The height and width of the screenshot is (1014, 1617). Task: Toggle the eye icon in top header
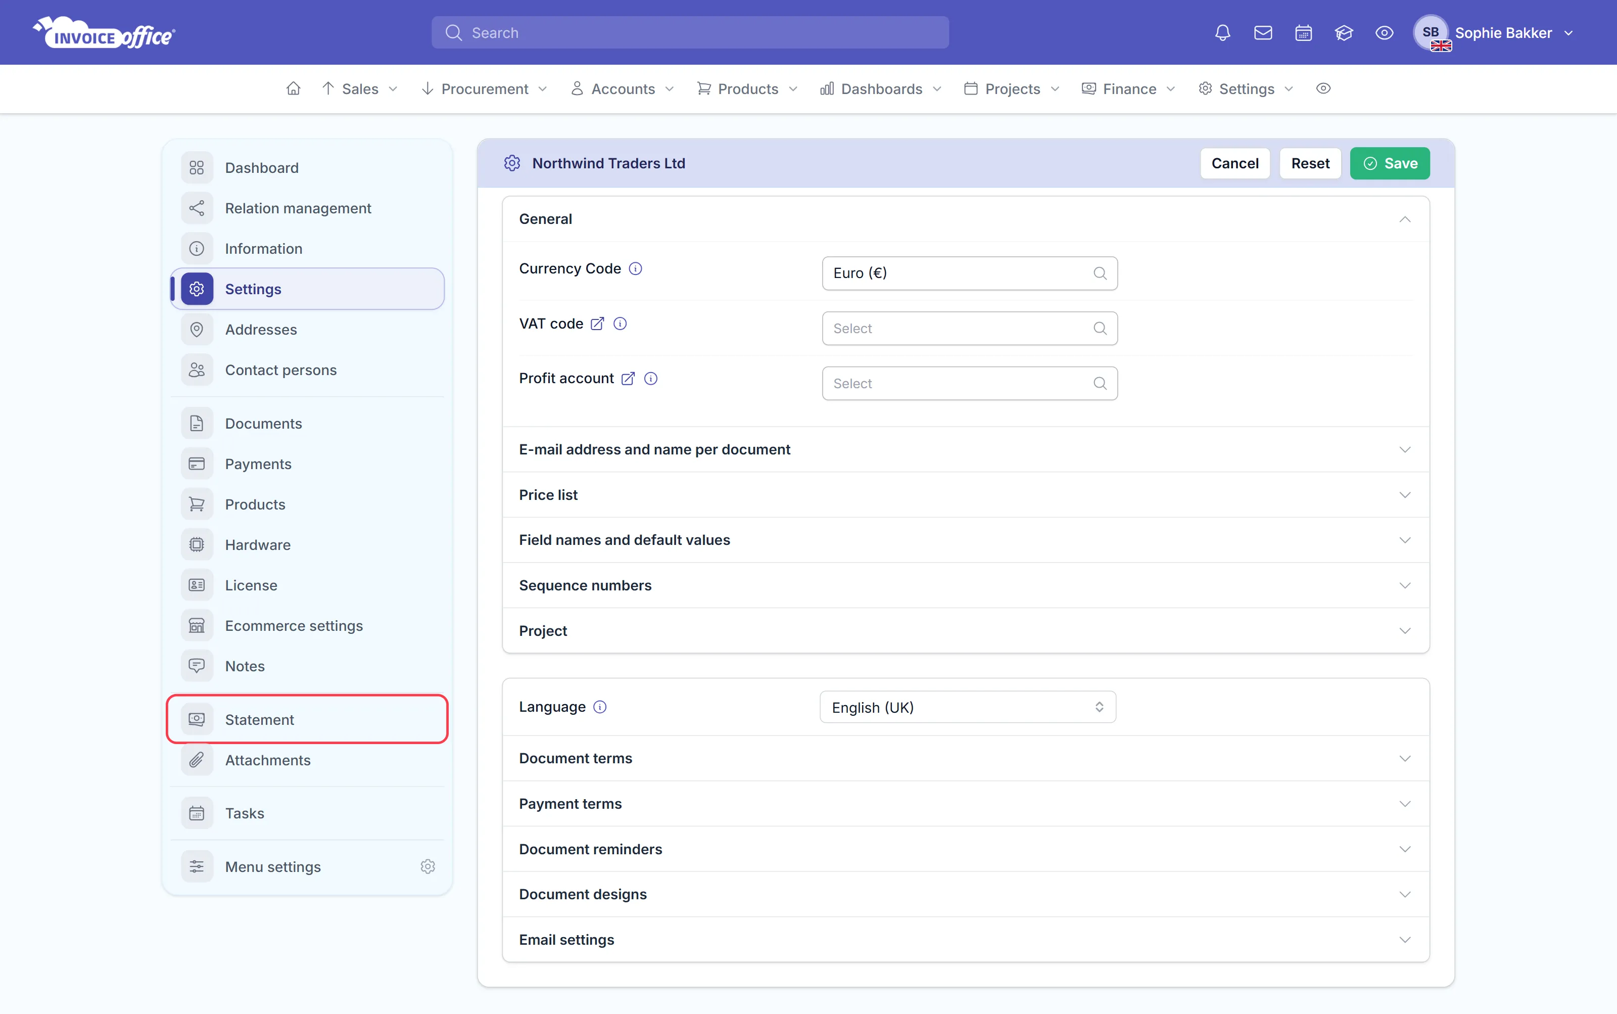click(x=1384, y=33)
